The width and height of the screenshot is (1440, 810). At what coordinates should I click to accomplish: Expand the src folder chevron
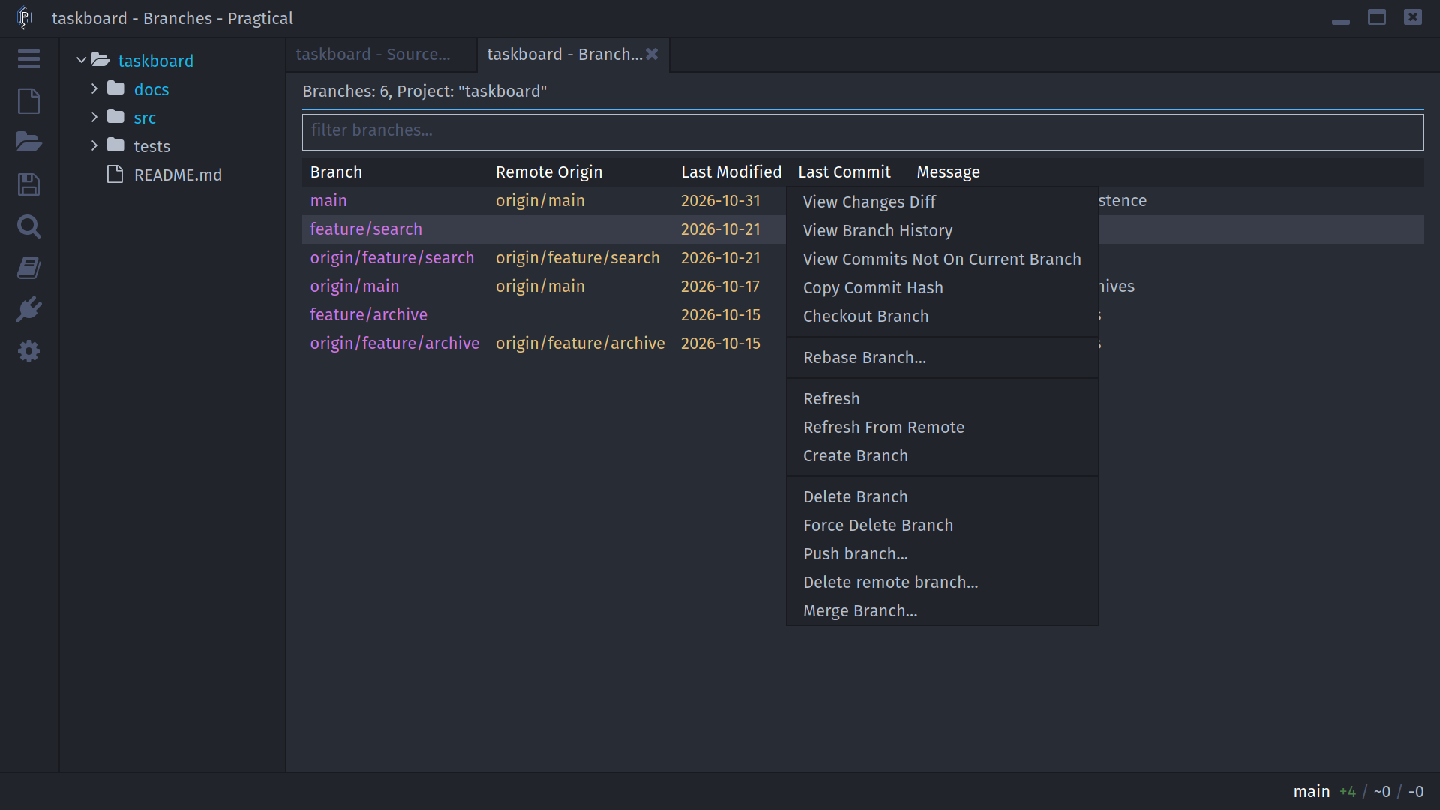94,117
